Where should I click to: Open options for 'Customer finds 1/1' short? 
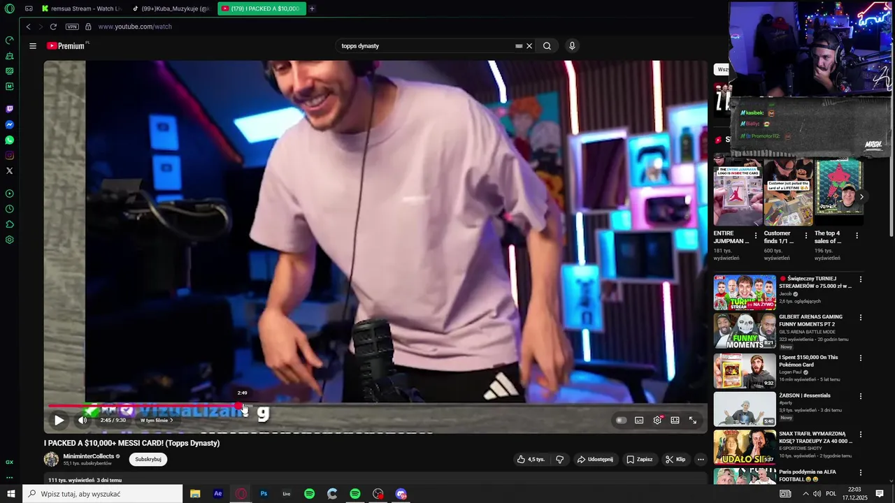806,235
